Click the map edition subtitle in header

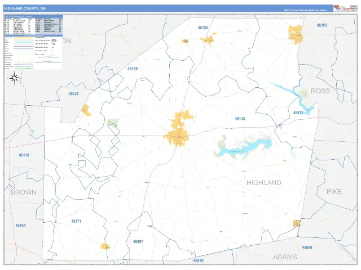pyautogui.click(x=306, y=10)
